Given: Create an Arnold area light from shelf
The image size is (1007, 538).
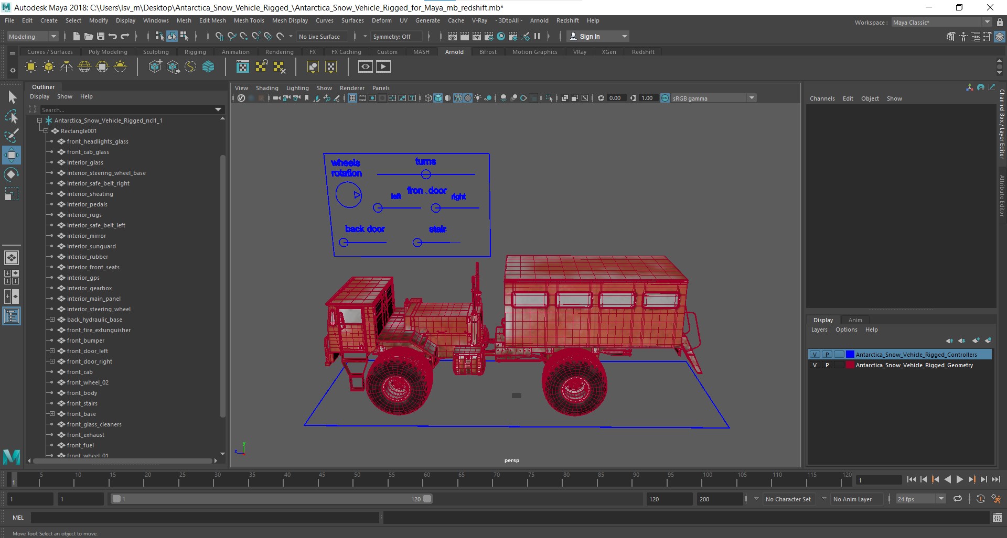Looking at the screenshot, I should 31,67.
